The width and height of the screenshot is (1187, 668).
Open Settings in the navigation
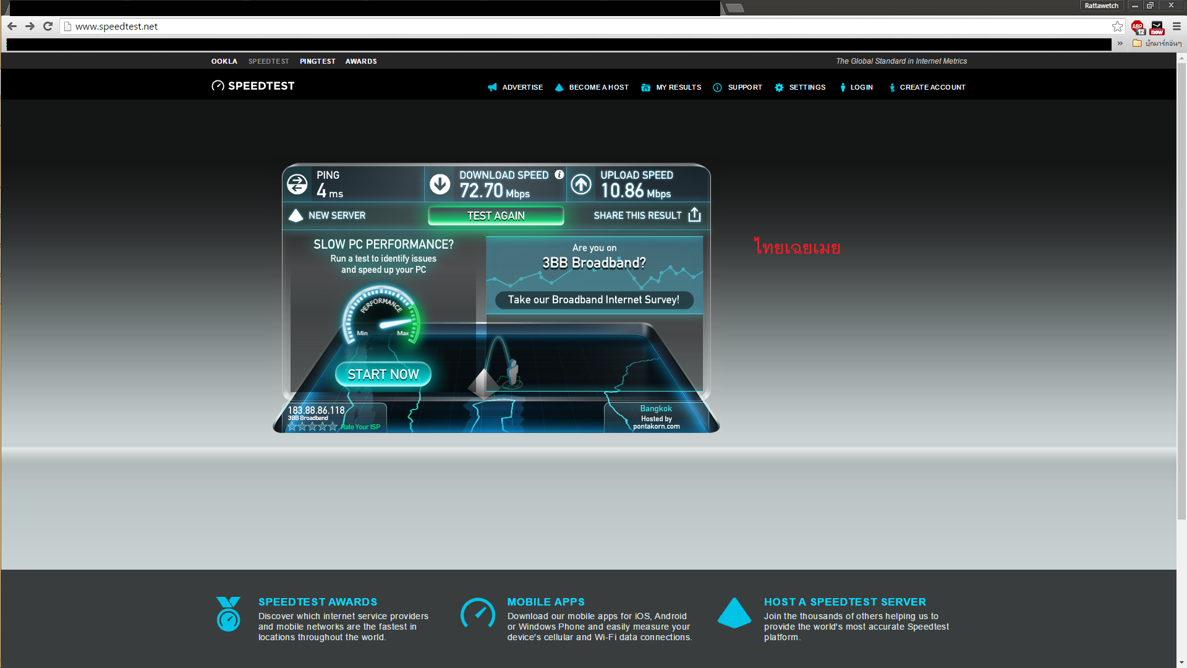(800, 87)
